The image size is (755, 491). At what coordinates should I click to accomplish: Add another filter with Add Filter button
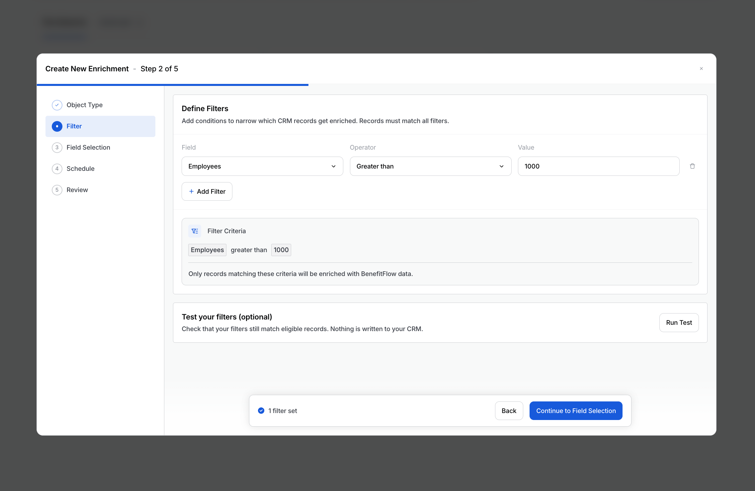click(207, 191)
